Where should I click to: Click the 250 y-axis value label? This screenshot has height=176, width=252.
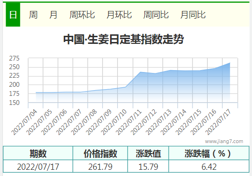tap(14, 67)
